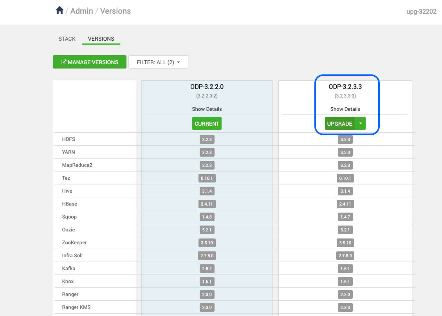This screenshot has width=442, height=316.
Task: Go to the home icon in breadcrumb
Action: [x=60, y=11]
